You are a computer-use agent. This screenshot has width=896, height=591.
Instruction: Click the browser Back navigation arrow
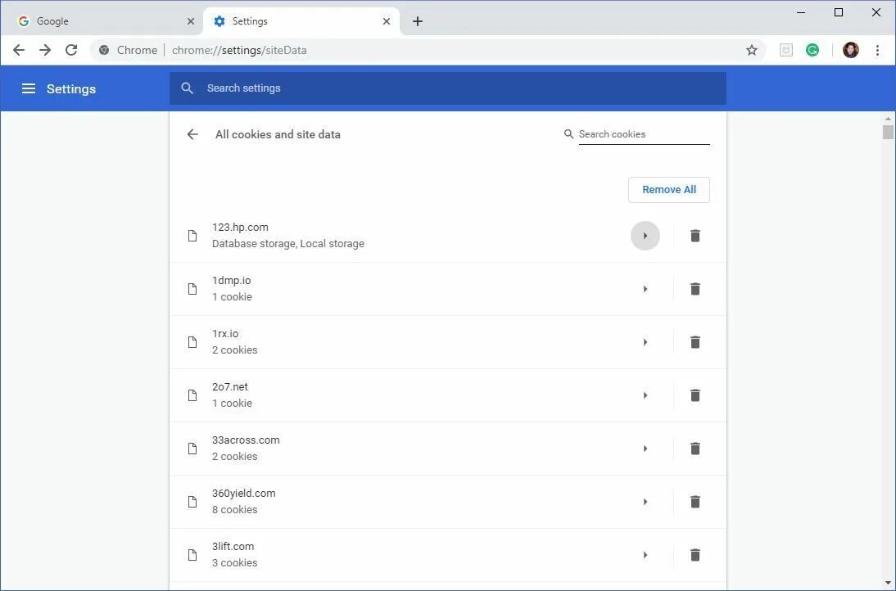click(19, 50)
